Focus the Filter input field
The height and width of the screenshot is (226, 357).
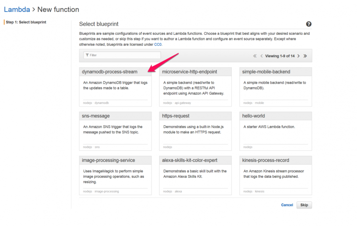[122, 55]
